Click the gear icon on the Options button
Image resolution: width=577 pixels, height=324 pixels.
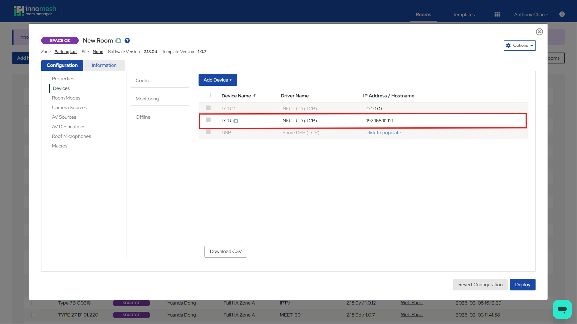[508, 46]
